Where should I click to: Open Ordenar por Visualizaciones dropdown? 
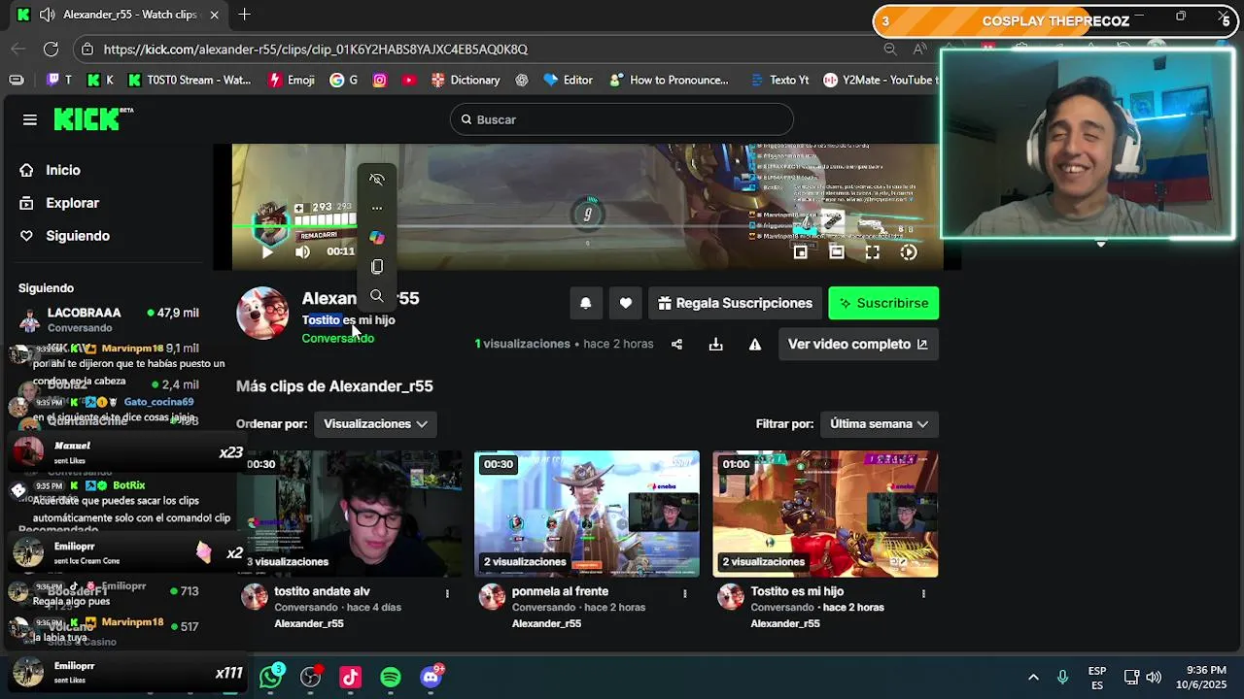click(375, 423)
